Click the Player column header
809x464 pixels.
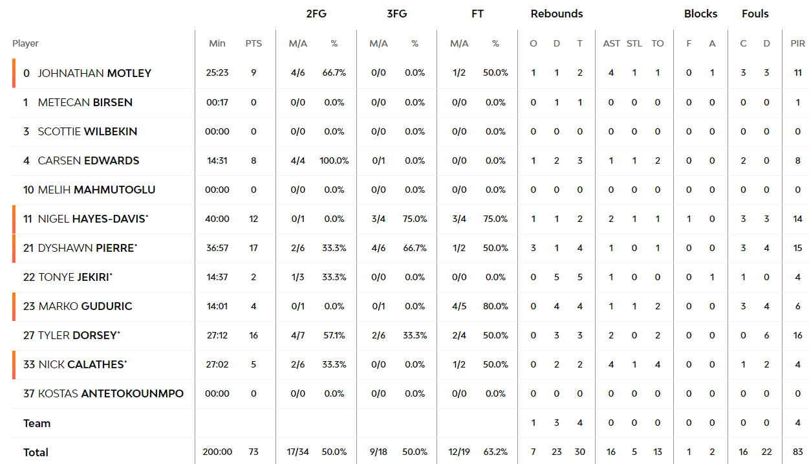coord(25,43)
